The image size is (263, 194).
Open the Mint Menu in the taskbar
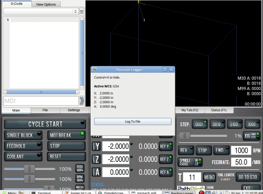(9, 193)
